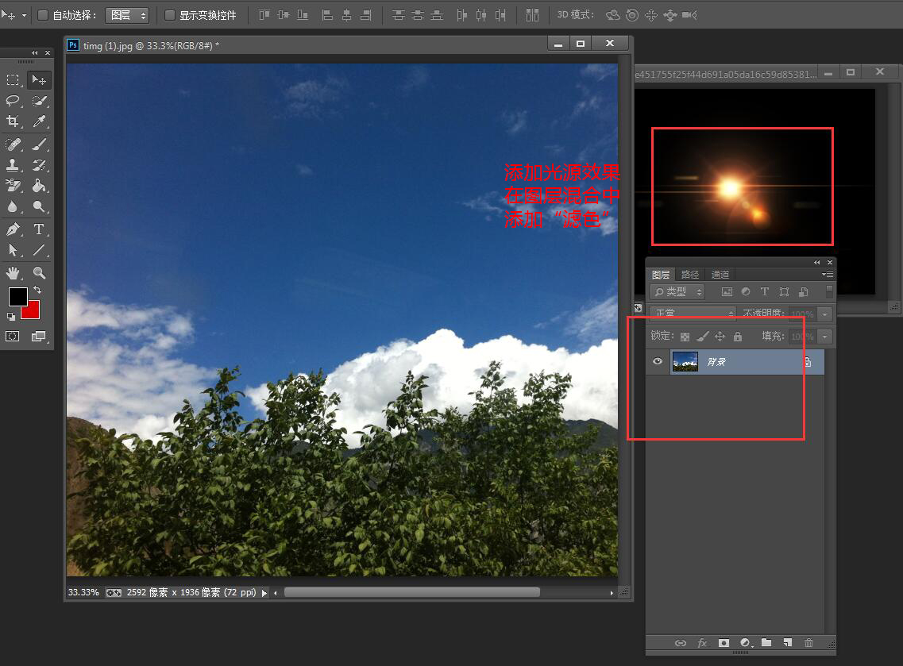
Task: Set the black foreground color swatch
Action: 17,296
